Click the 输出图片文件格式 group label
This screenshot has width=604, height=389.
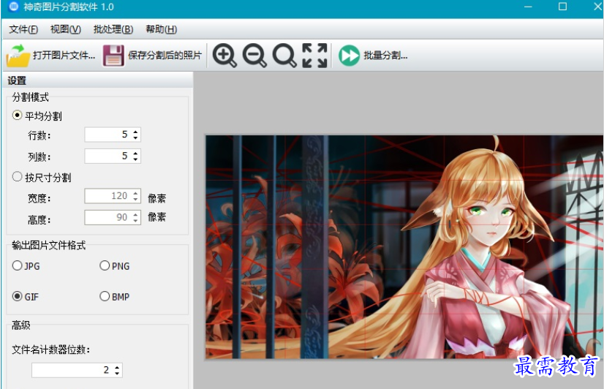pos(49,246)
